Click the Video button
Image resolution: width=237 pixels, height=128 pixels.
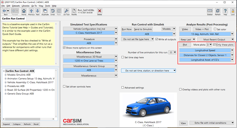click(185, 29)
